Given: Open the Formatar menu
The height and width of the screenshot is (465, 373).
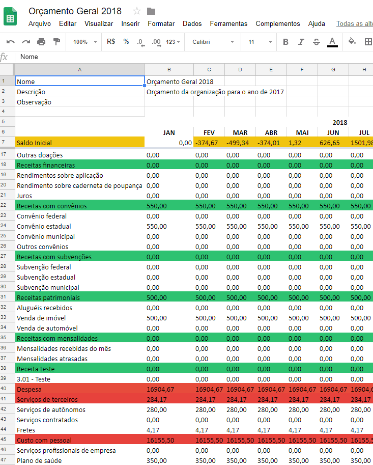Looking at the screenshot, I should [x=161, y=24].
